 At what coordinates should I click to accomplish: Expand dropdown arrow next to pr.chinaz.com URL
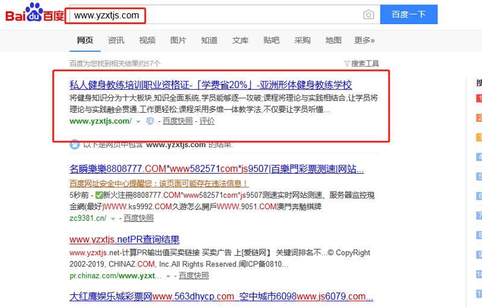168,276
